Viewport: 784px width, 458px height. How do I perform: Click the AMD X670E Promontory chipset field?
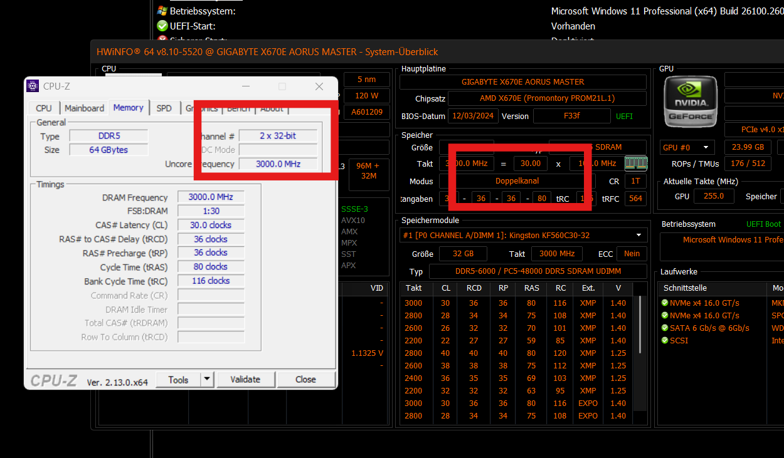coord(547,98)
